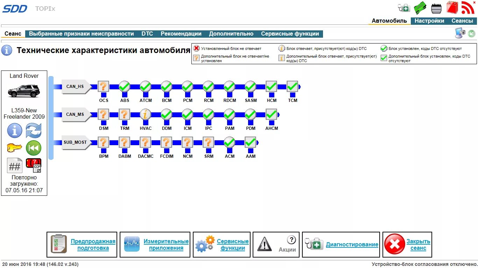Click the RDCM module icon
Screen dimensions: 478x268
coord(230,86)
